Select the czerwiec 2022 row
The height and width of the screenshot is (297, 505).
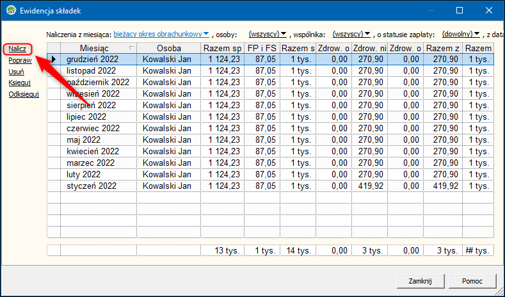click(x=93, y=128)
